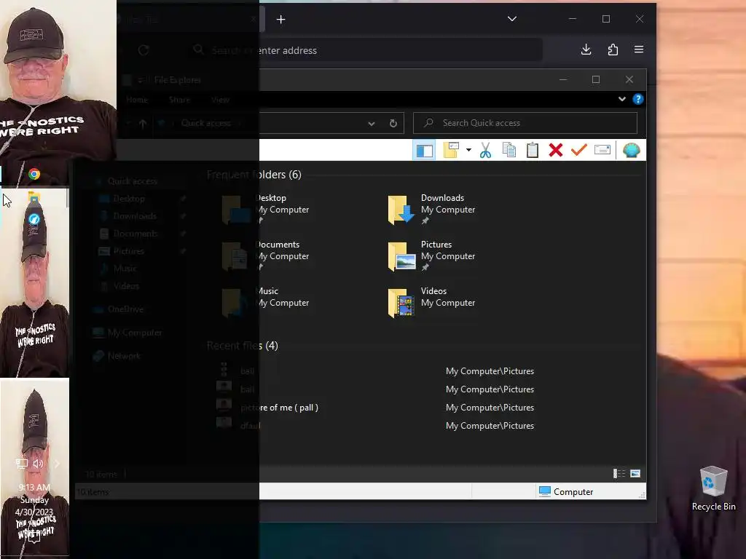The image size is (746, 559).
Task: Open Classic Explorer settings shell icon
Action: [x=632, y=150]
